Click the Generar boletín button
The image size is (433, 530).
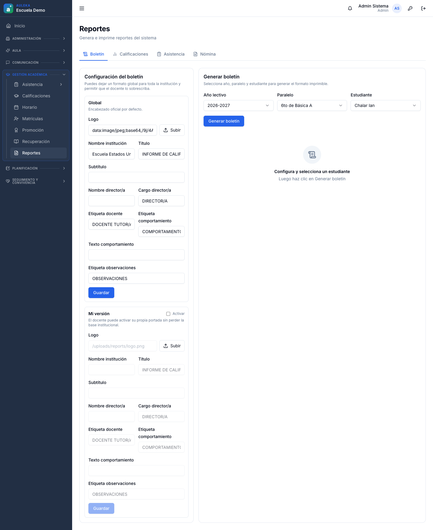coord(224,121)
